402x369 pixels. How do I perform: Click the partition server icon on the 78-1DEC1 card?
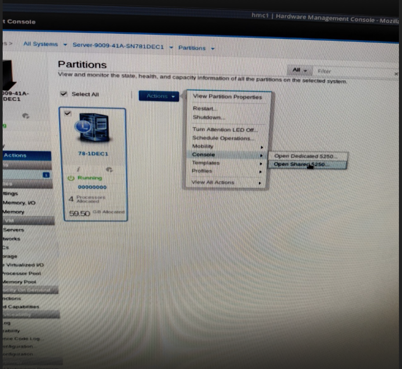pos(94,127)
